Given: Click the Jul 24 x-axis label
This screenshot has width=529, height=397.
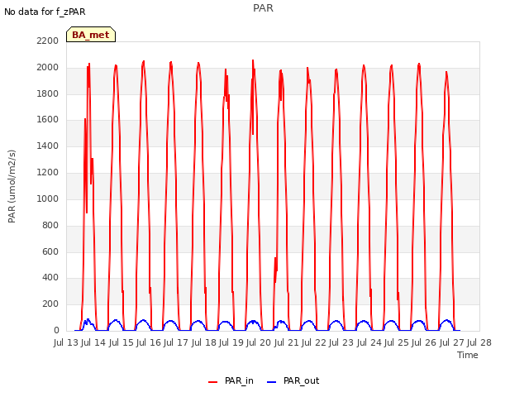Looking at the screenshot, I should click(x=369, y=342).
